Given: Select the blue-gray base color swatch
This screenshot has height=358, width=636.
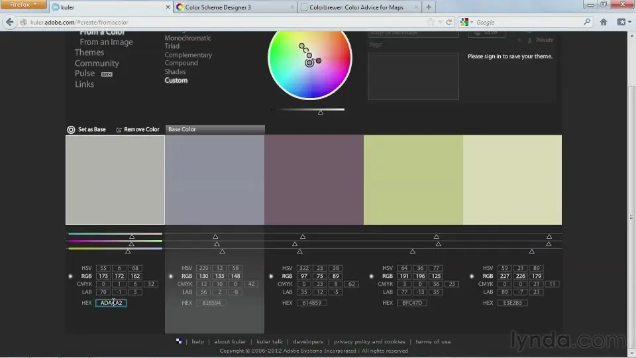Looking at the screenshot, I should (215, 180).
